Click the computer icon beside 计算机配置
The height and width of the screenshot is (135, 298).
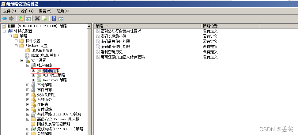(x=10, y=31)
